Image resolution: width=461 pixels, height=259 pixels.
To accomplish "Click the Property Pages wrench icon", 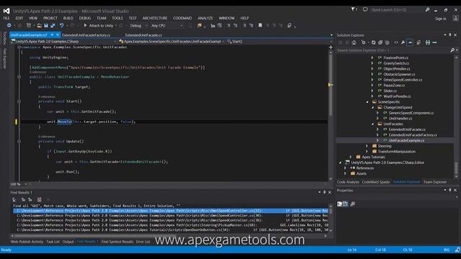I will [353, 204].
